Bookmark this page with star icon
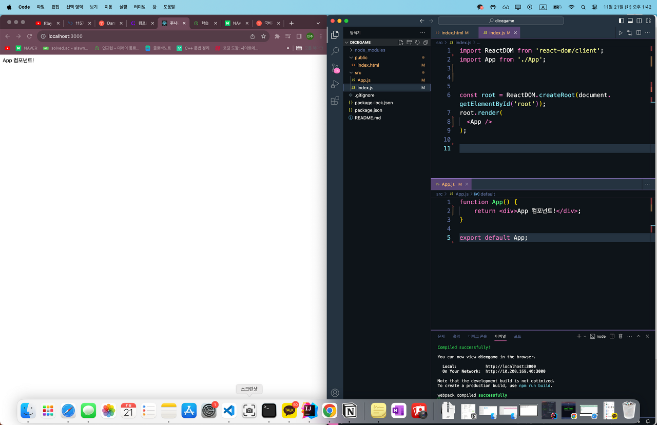Image resolution: width=657 pixels, height=425 pixels. tap(264, 36)
